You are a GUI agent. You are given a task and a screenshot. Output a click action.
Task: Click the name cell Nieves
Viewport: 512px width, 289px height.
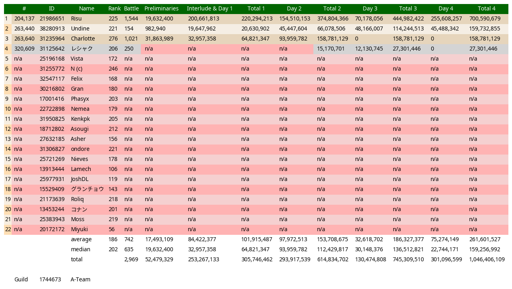(79, 159)
